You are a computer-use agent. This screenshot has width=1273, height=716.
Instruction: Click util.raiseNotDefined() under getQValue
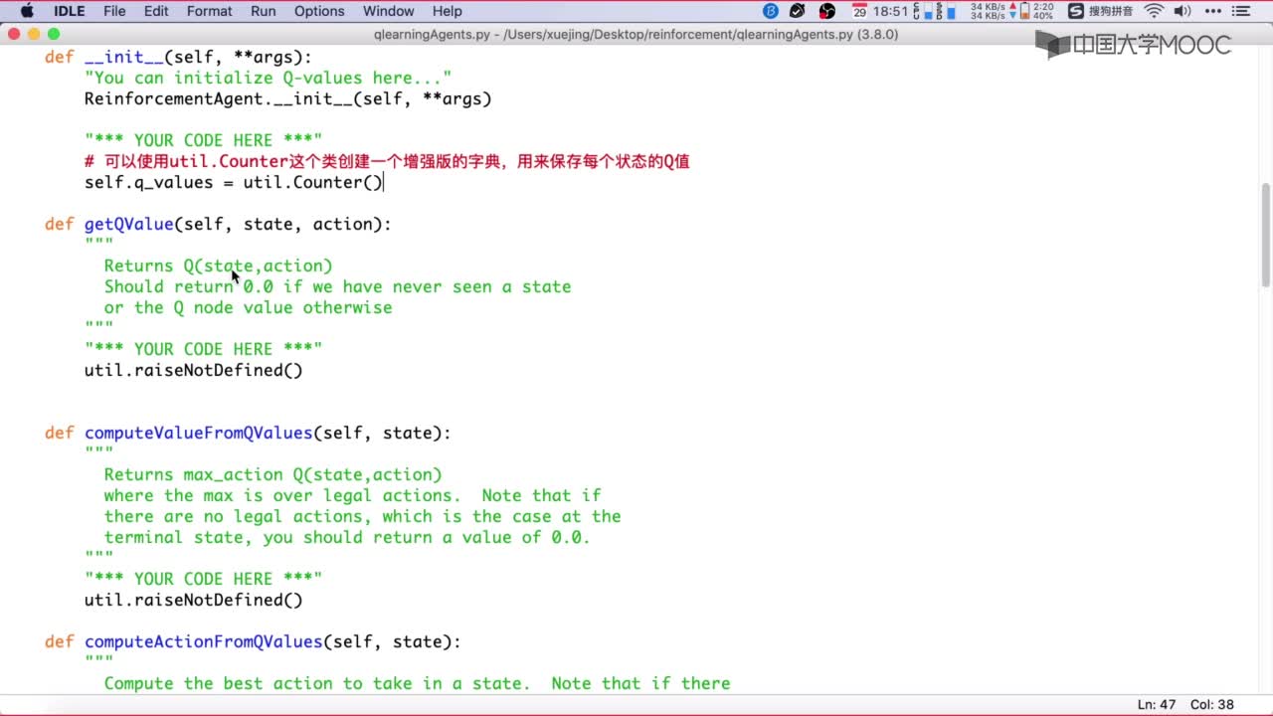(193, 370)
